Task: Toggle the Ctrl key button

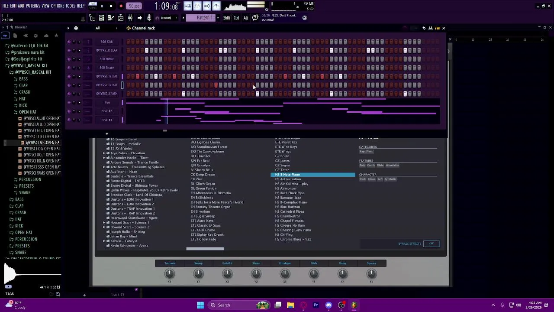Action: tap(236, 18)
